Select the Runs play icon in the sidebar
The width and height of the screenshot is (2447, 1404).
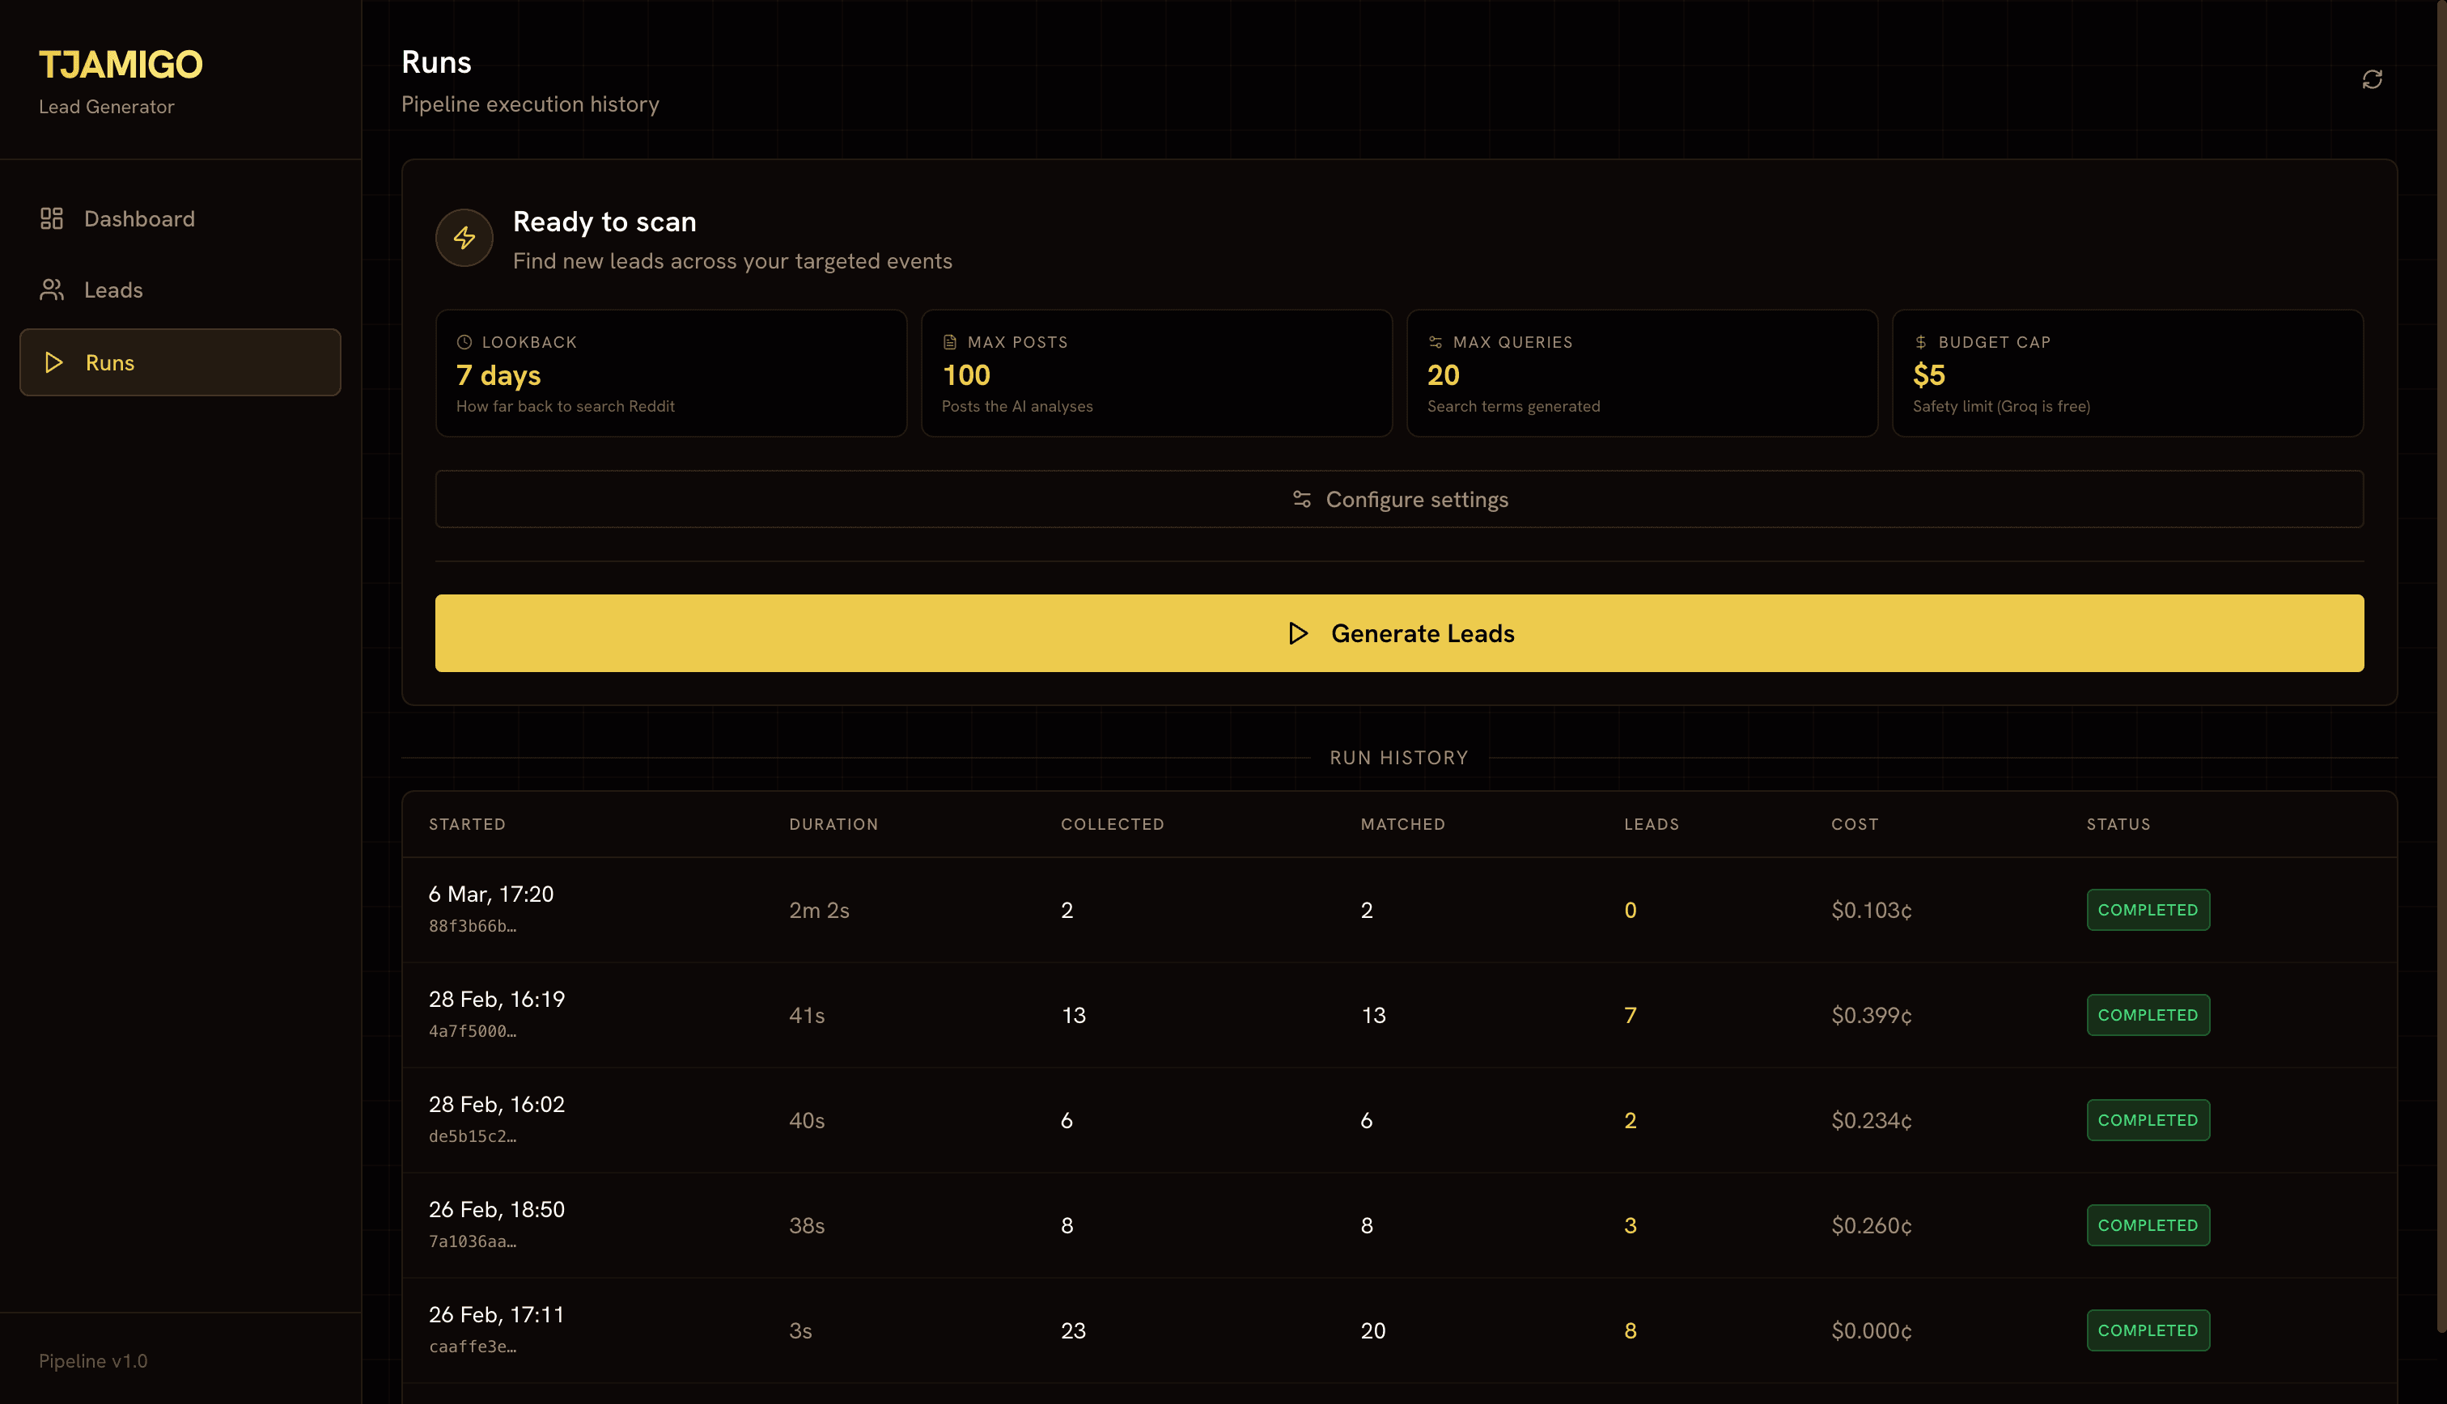tap(53, 362)
